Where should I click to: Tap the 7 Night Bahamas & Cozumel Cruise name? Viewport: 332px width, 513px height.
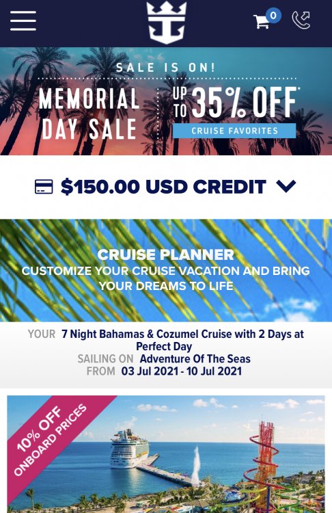point(182,340)
